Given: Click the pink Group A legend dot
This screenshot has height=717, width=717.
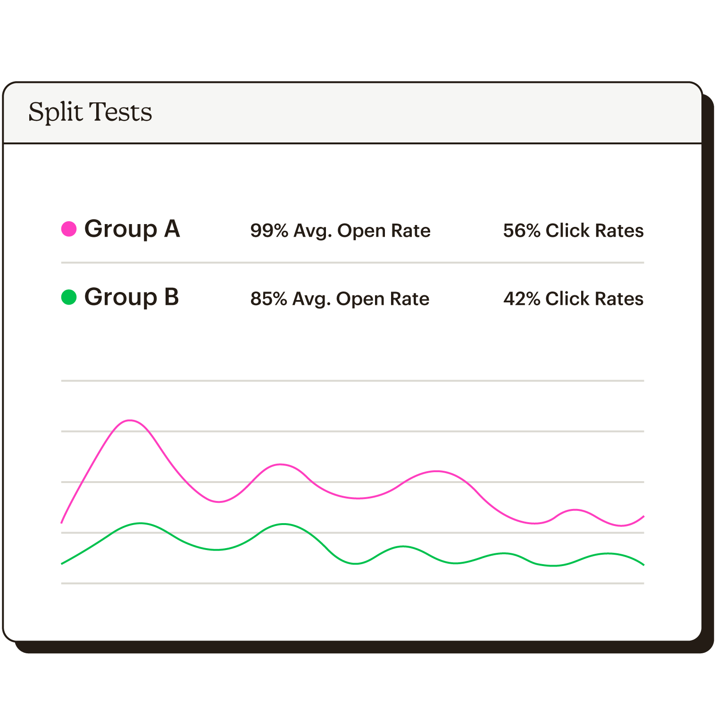Looking at the screenshot, I should click(69, 229).
